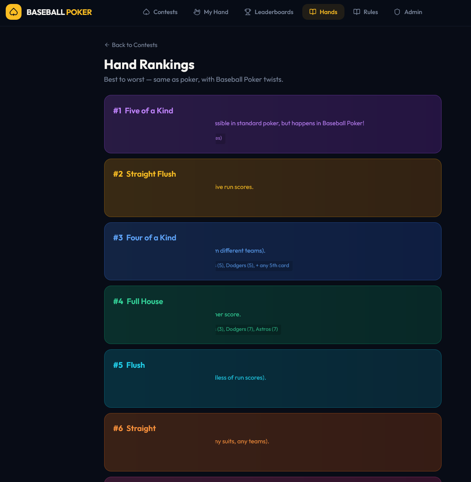Open the Admin nav label
The image size is (471, 482).
[x=413, y=12]
